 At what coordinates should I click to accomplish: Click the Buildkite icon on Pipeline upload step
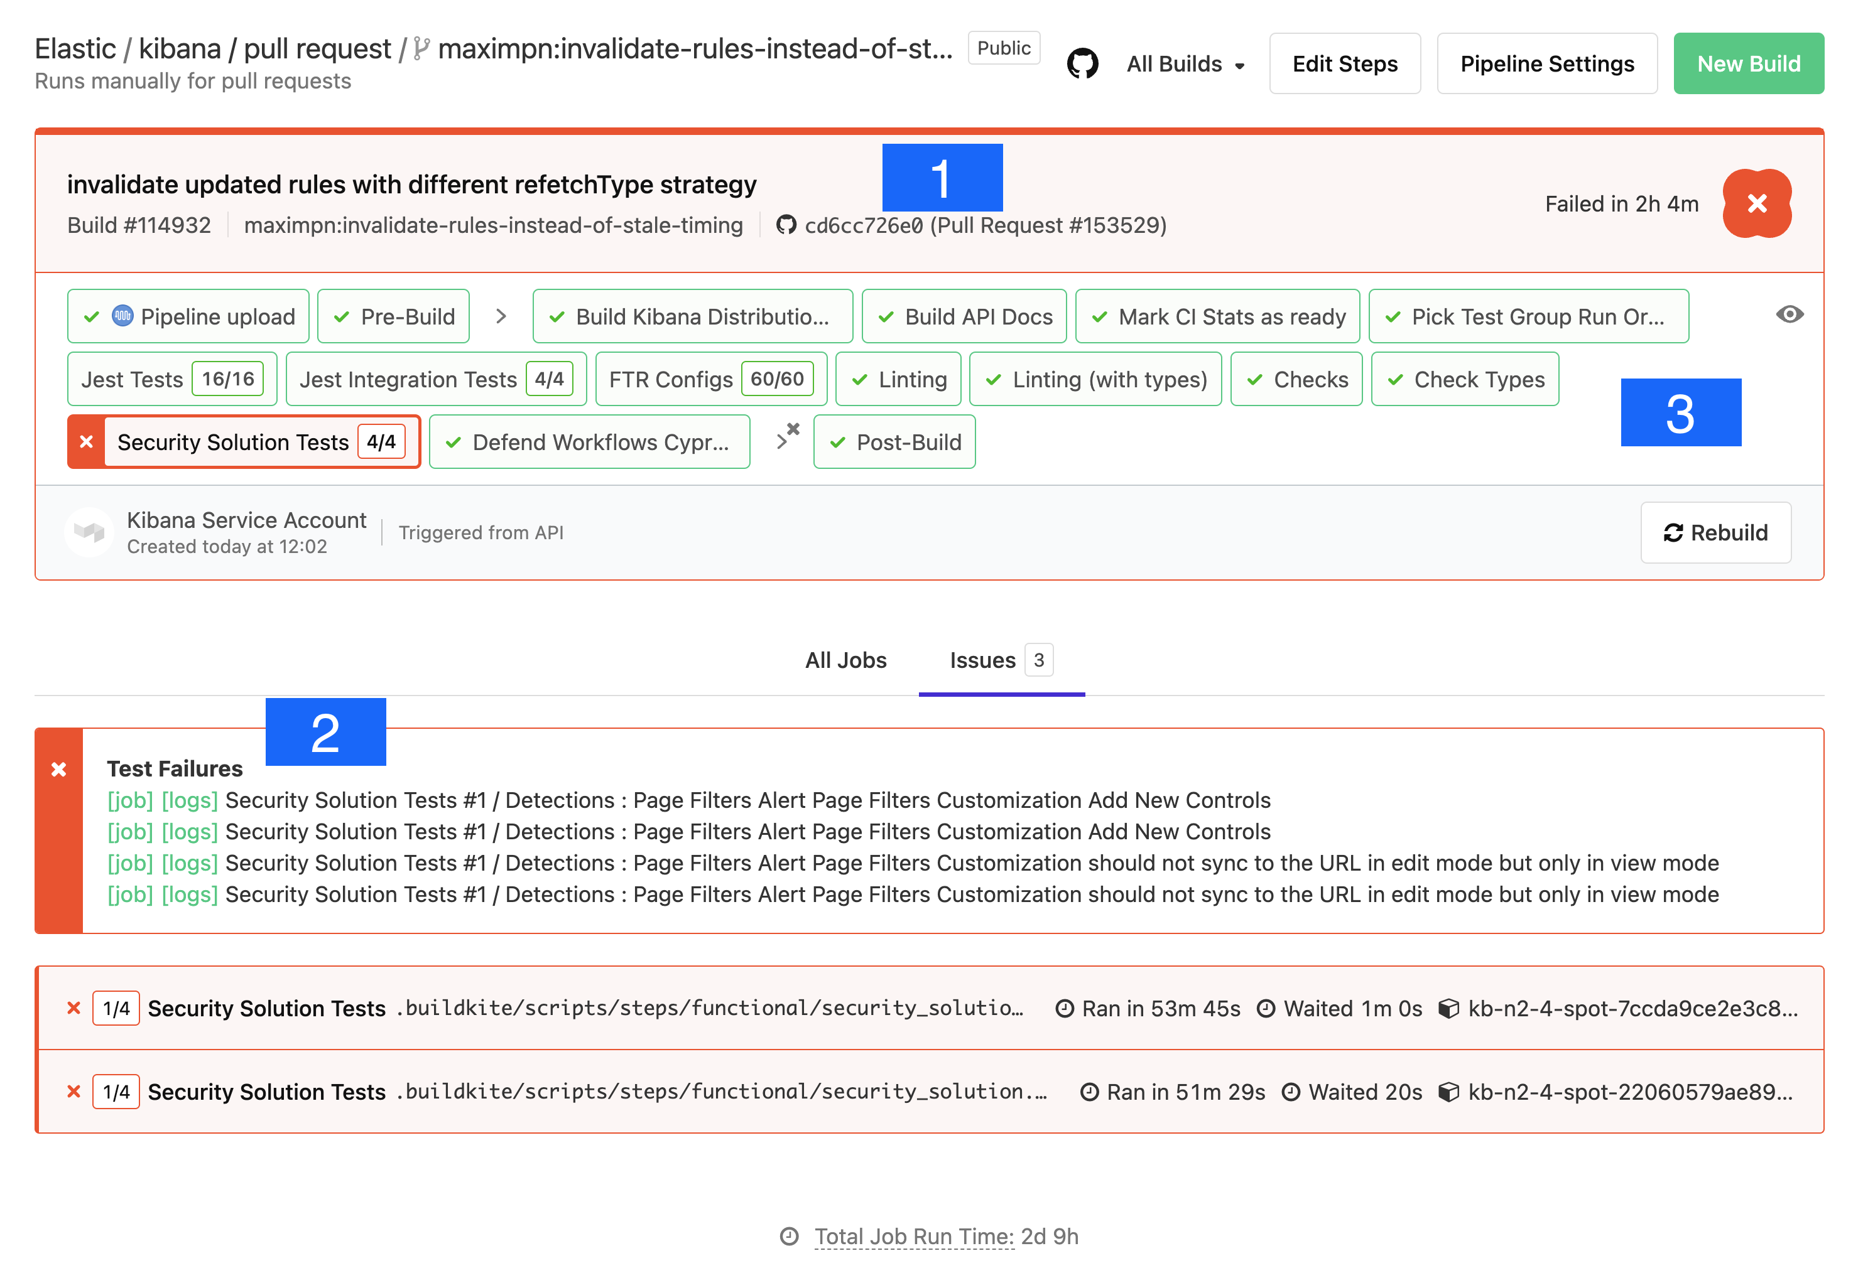tap(121, 316)
